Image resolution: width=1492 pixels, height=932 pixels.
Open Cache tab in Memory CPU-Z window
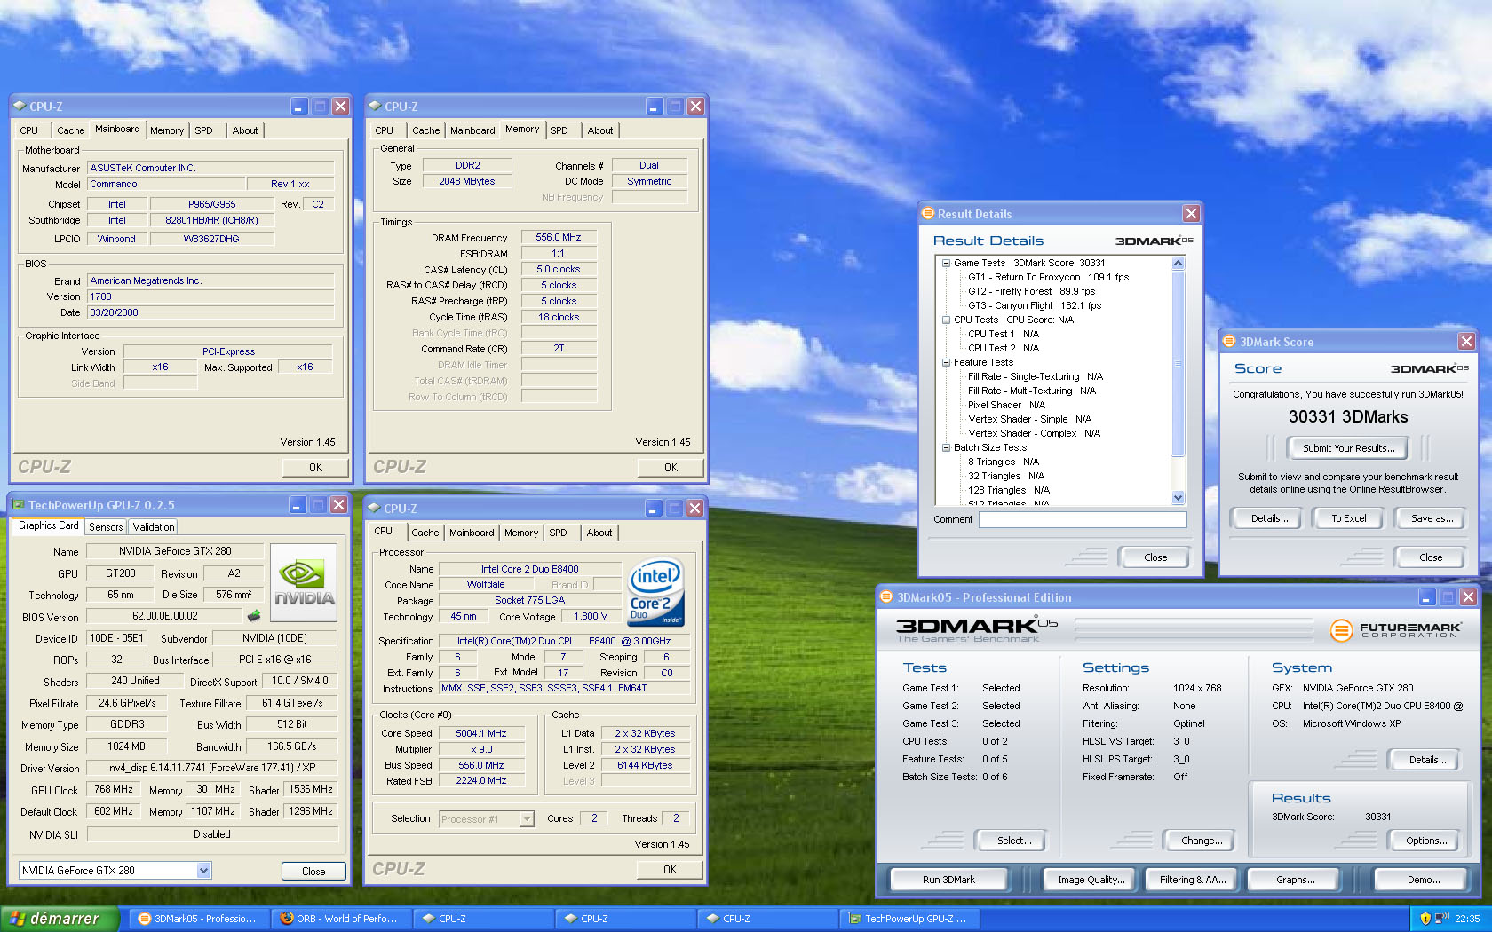pos(426,130)
